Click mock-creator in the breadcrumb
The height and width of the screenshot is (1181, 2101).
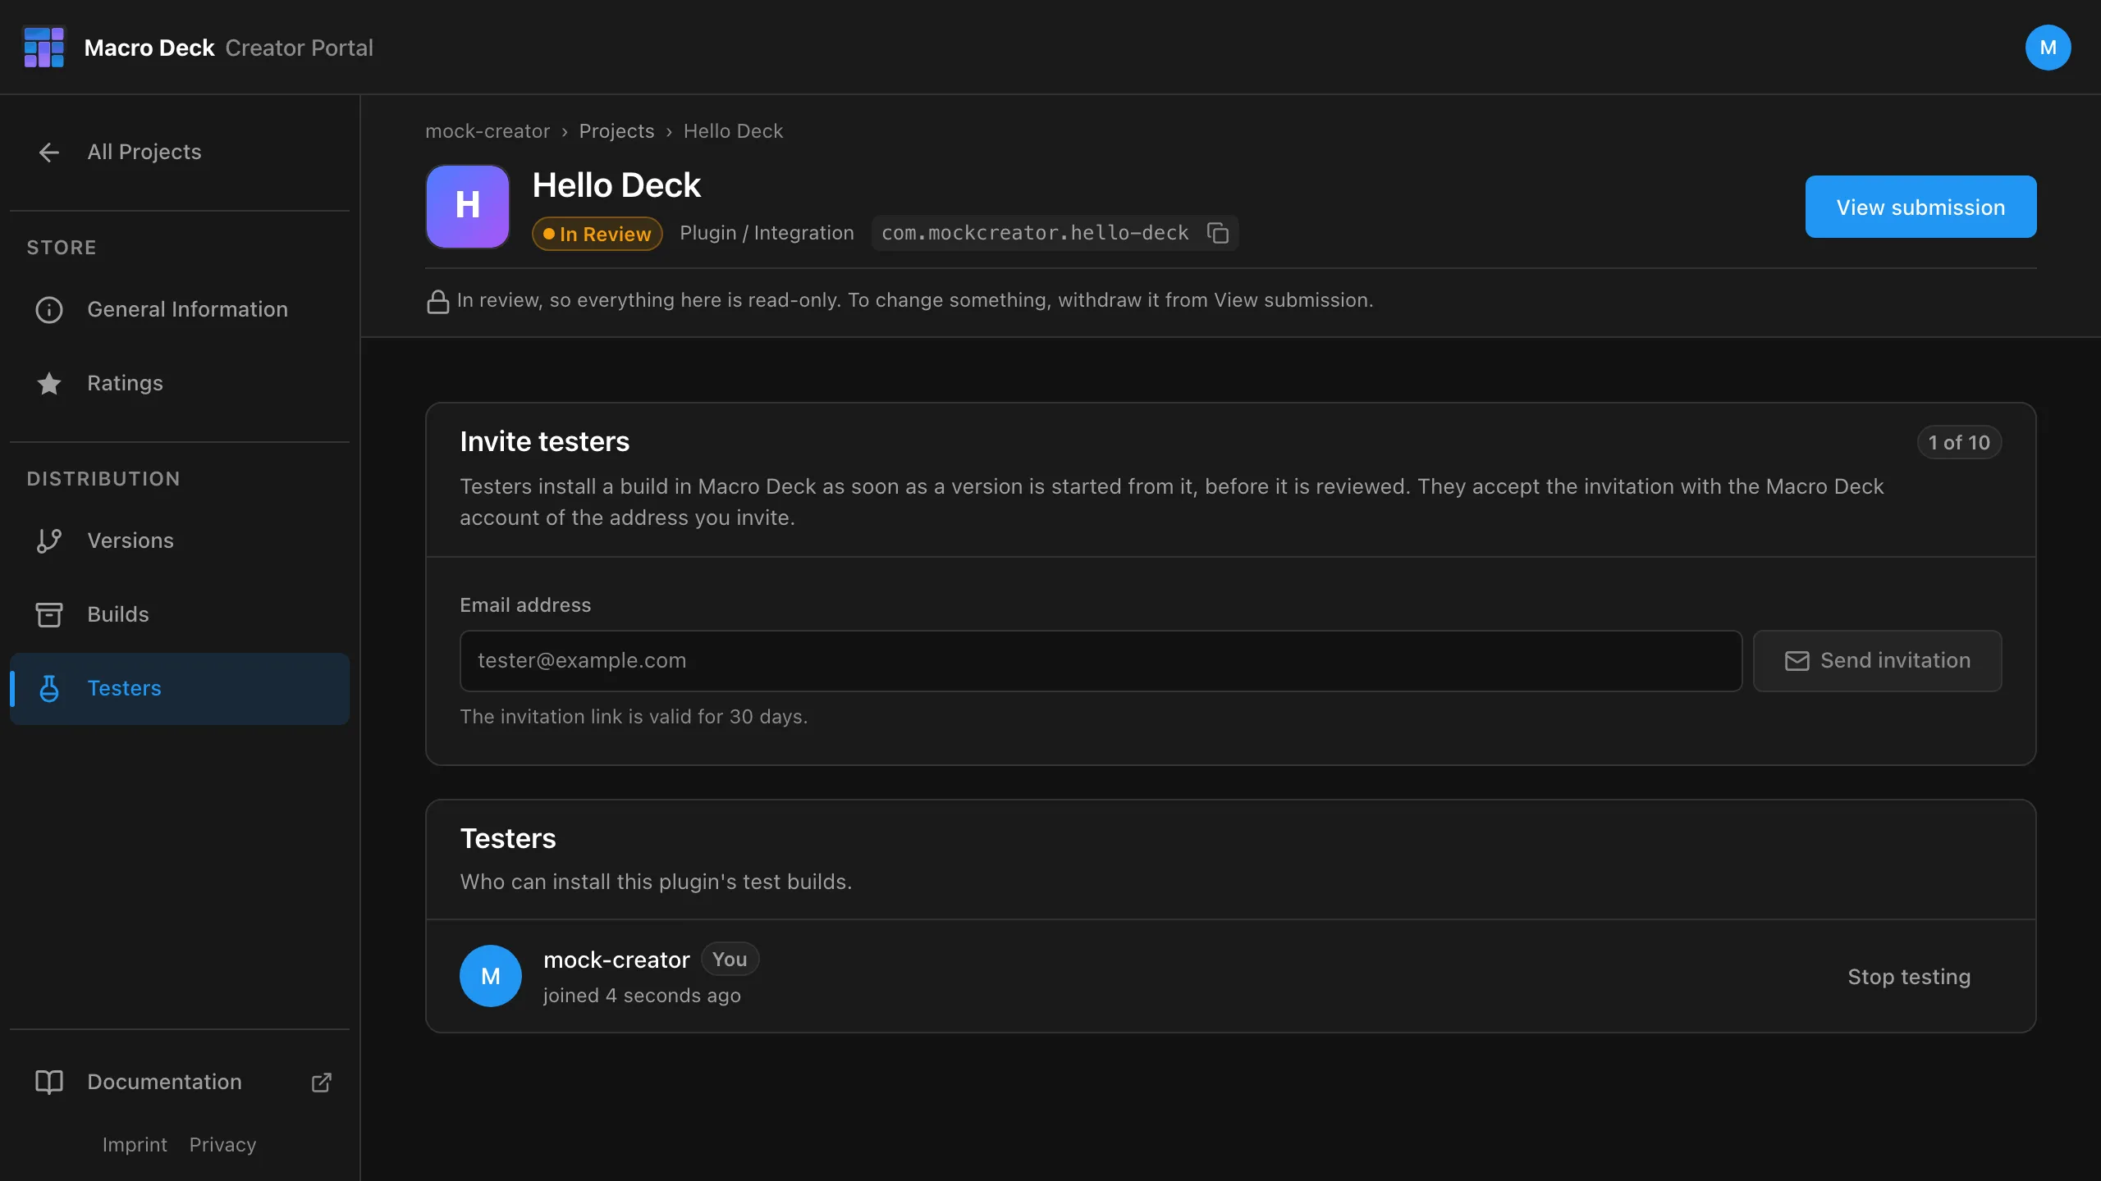(x=487, y=131)
